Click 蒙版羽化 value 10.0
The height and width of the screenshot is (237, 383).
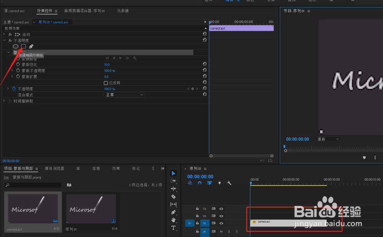107,64
